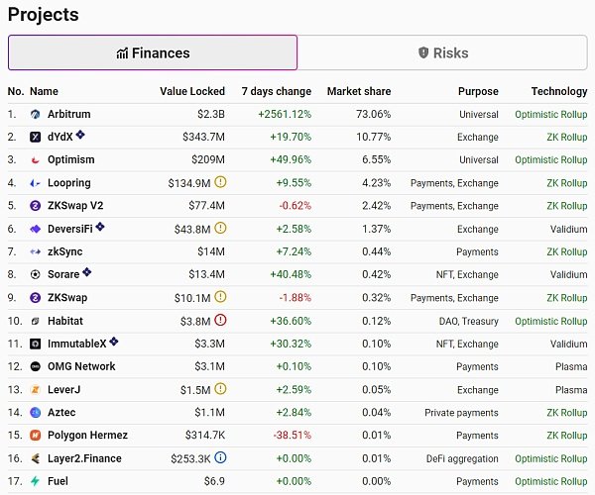Click the Optimism red logo icon
Image resolution: width=595 pixels, height=495 pixels.
35,159
